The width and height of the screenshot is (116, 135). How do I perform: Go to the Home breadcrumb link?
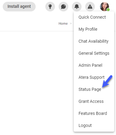pyautogui.click(x=63, y=23)
